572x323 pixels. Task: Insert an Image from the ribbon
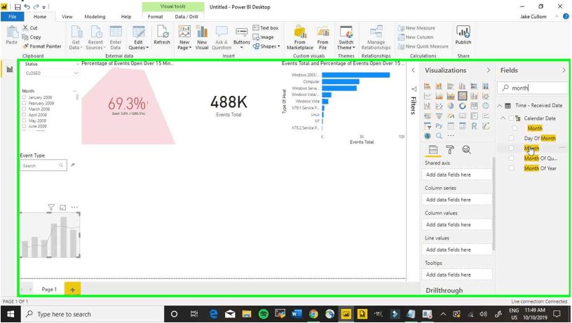263,37
